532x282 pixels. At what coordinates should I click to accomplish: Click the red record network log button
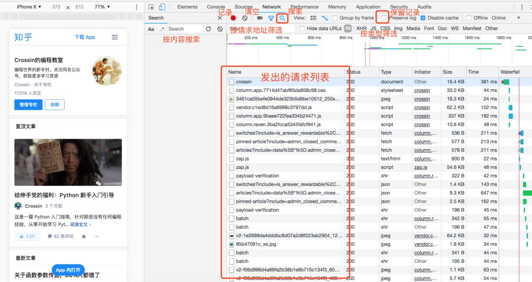[233, 18]
